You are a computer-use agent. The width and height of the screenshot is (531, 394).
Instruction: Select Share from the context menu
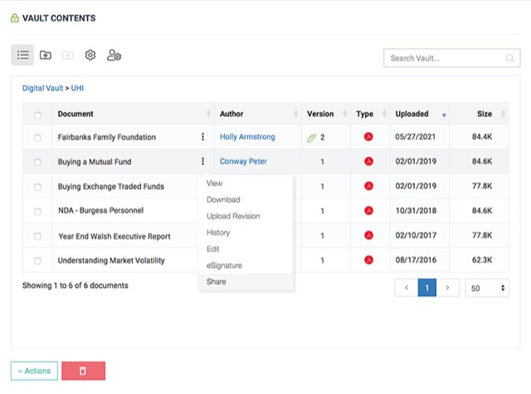216,282
